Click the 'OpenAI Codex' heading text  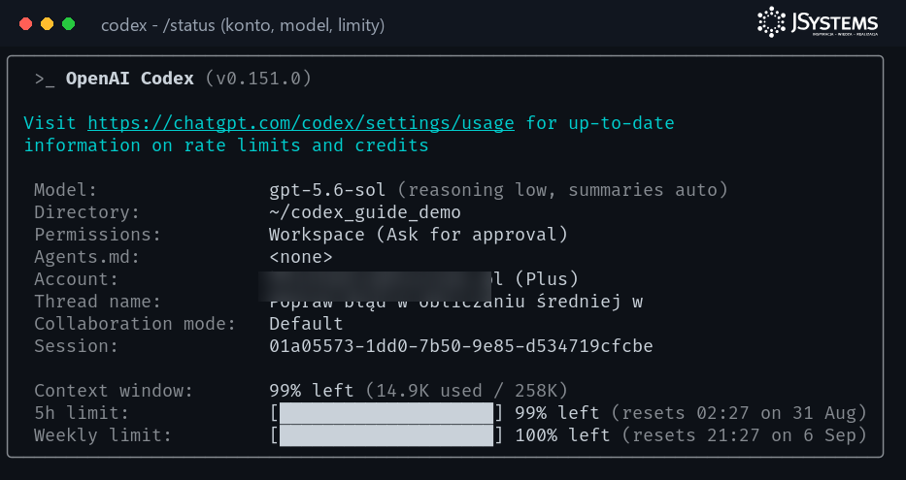129,79
